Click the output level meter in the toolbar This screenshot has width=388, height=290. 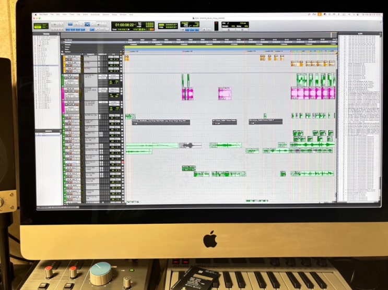(216, 26)
